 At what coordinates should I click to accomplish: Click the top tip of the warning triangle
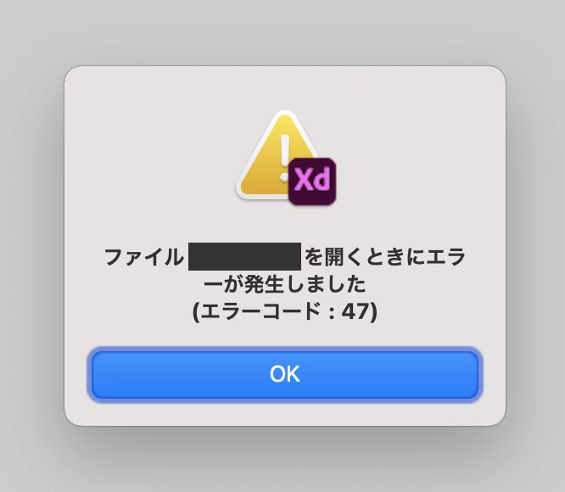point(285,116)
